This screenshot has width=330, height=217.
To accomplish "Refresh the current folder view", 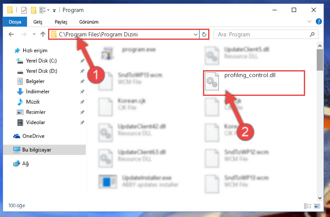I will click(x=204, y=34).
